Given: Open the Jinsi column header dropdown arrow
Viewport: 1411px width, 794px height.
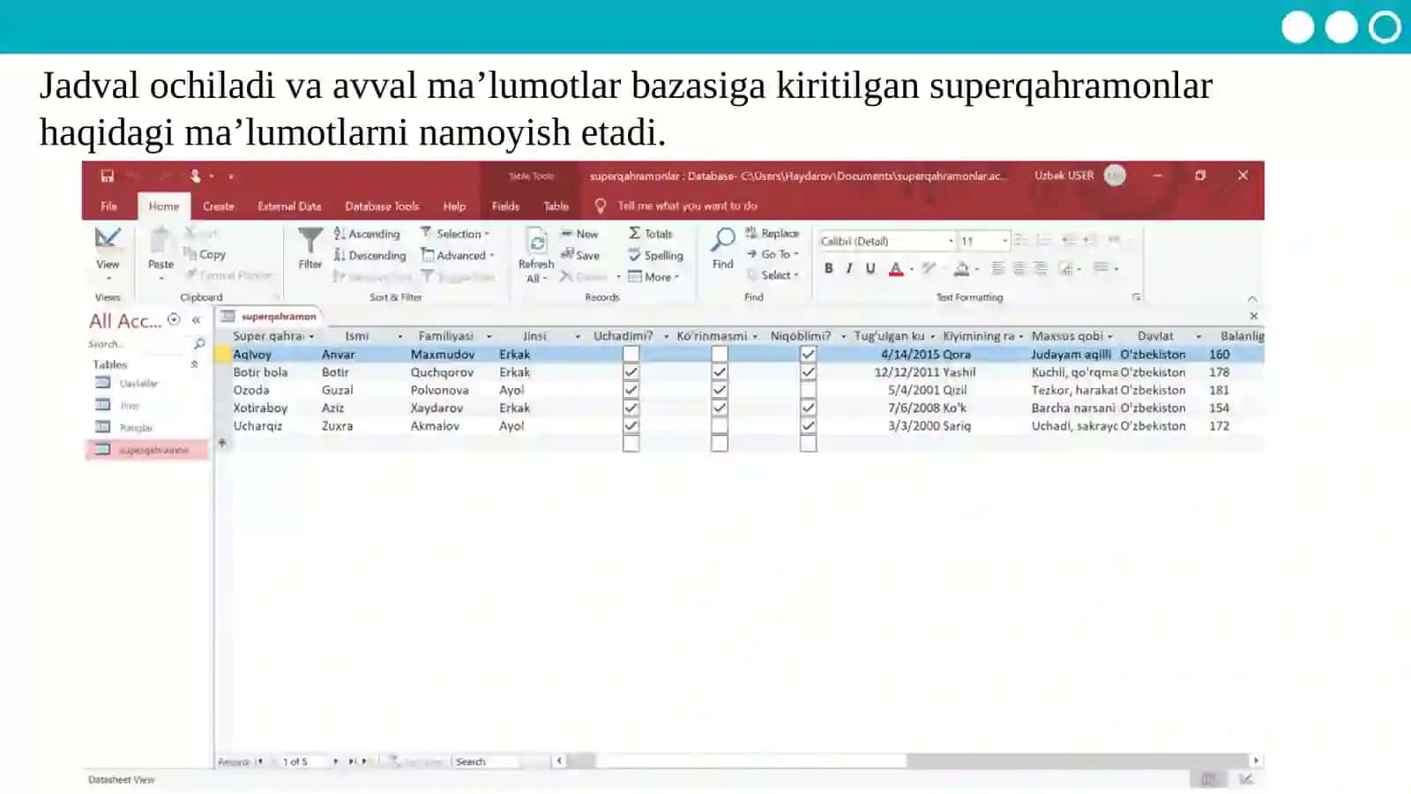Looking at the screenshot, I should pos(578,336).
